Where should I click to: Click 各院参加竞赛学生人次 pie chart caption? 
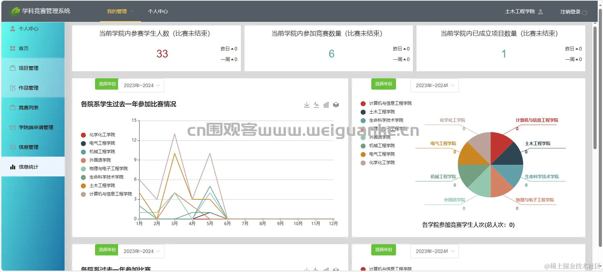pyautogui.click(x=468, y=225)
